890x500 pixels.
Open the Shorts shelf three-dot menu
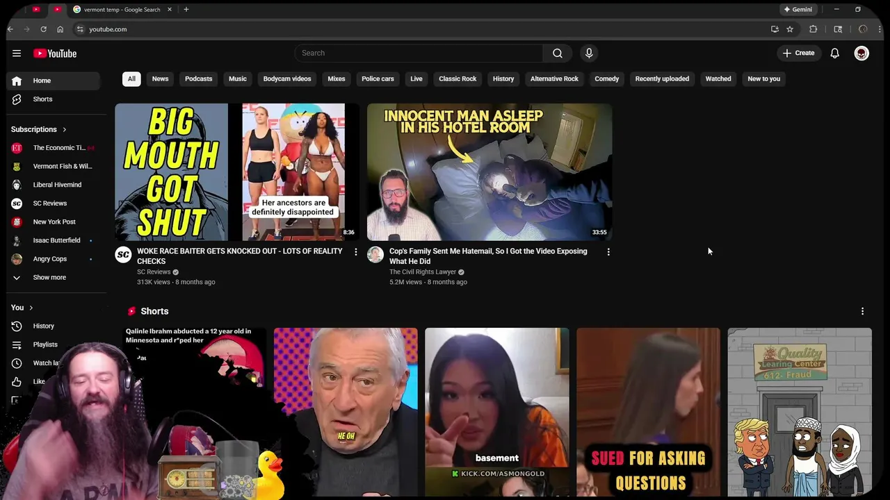tap(862, 311)
